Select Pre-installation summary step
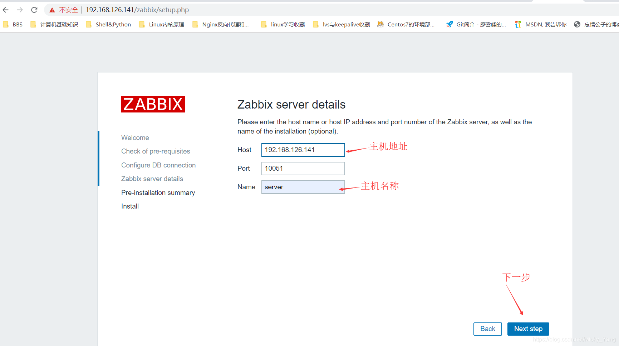619x346 pixels. (x=158, y=193)
